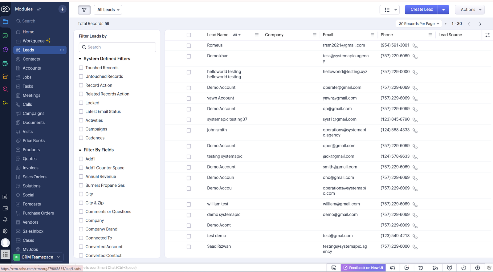Open Company column menu icon
The image size is (493, 272).
pyautogui.click(x=315, y=35)
